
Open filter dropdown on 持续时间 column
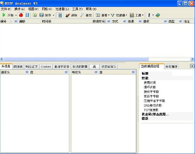pyautogui.click(x=109, y=21)
